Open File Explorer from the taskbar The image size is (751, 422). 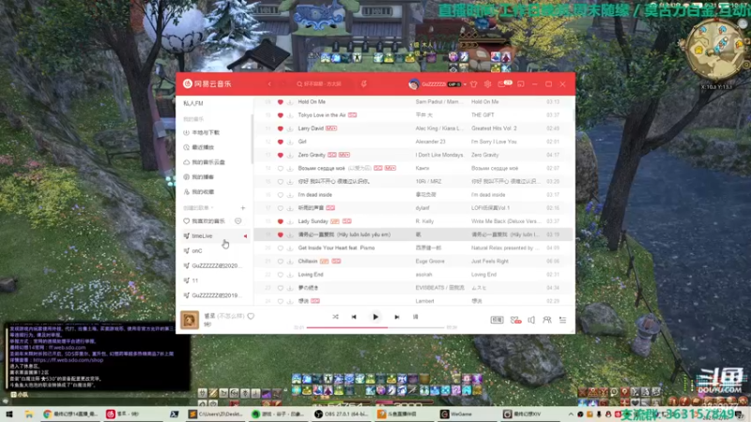pos(29,414)
